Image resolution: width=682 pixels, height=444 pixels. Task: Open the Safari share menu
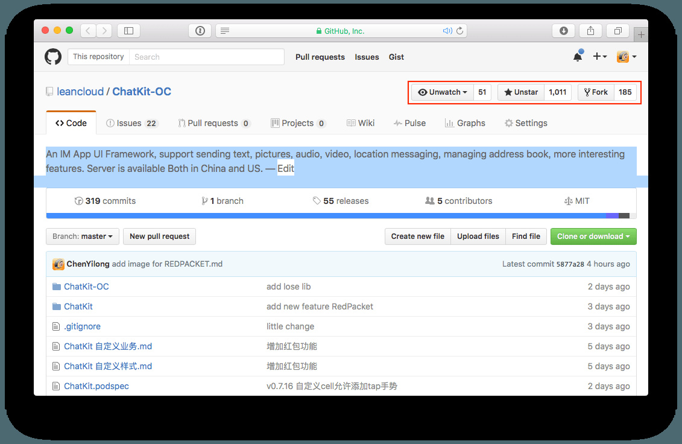[591, 31]
